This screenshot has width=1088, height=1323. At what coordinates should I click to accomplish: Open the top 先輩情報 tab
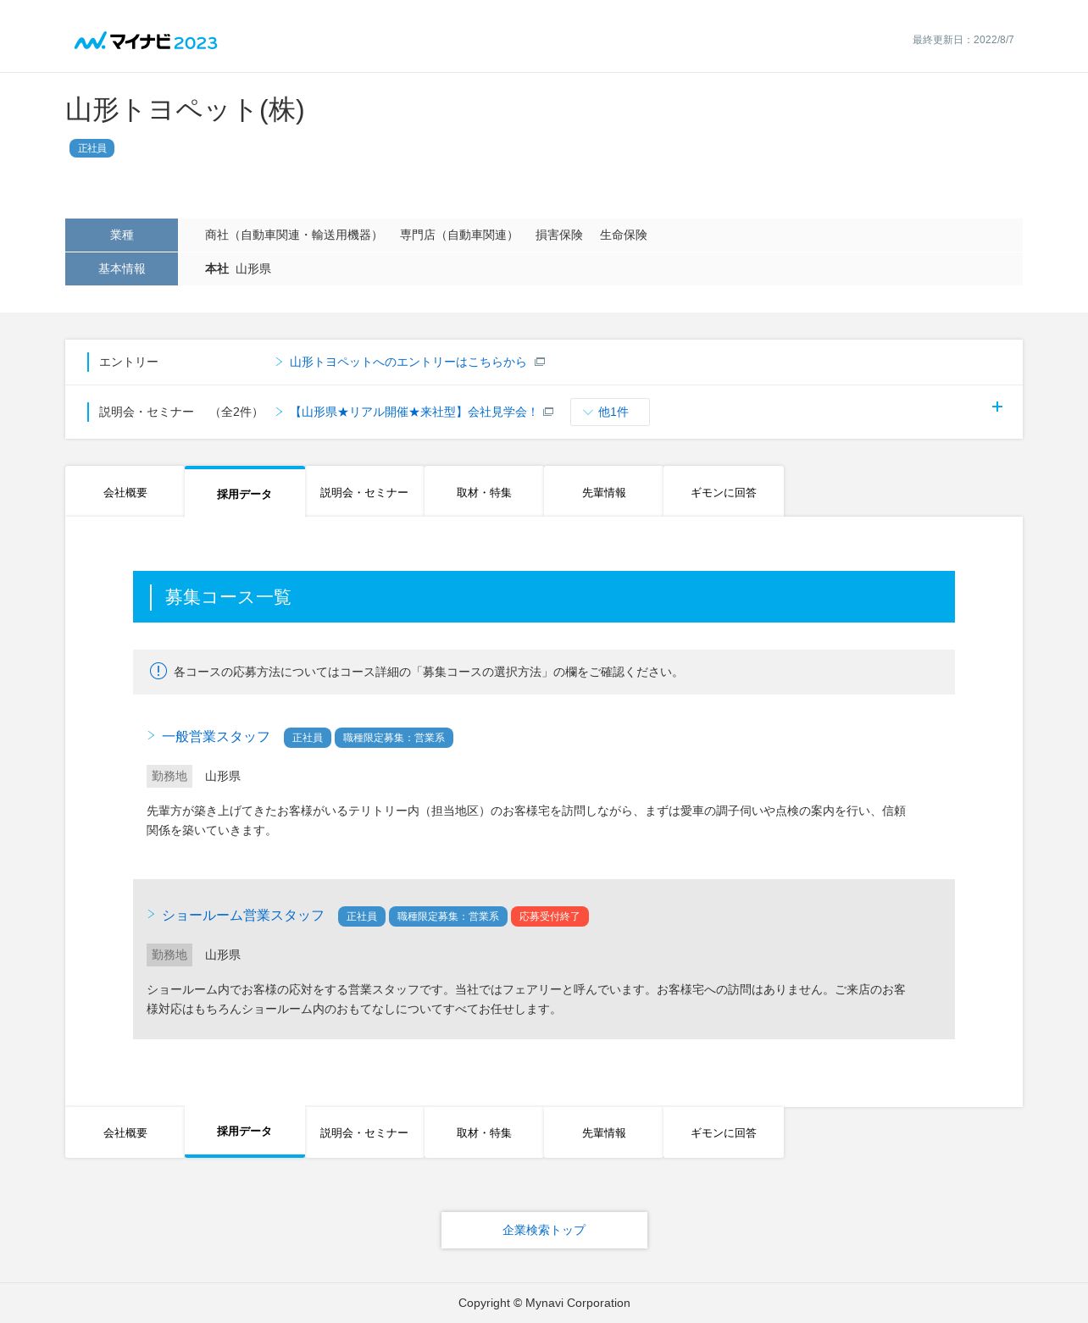coord(604,492)
